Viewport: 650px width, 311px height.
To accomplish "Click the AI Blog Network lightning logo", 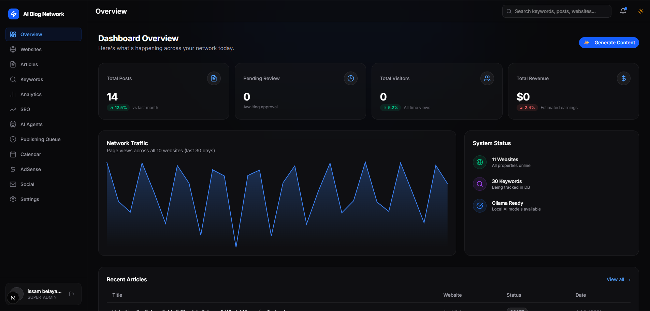I will (x=14, y=14).
